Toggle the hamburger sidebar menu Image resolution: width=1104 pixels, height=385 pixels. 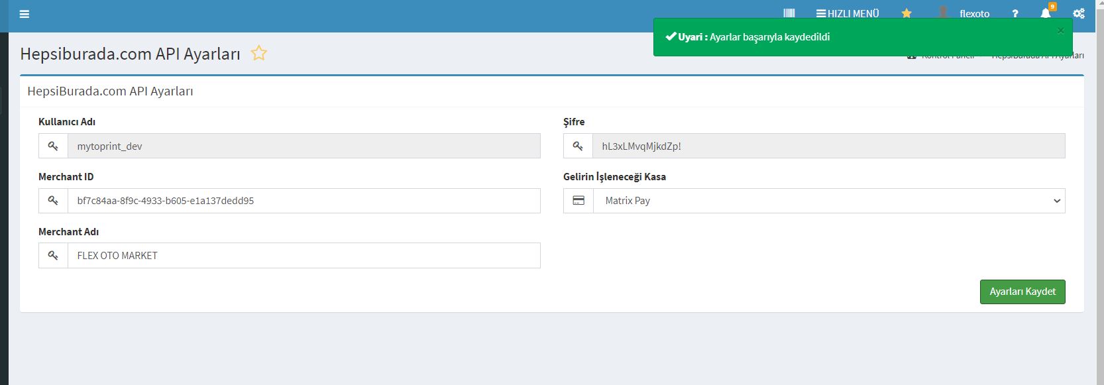[x=25, y=14]
